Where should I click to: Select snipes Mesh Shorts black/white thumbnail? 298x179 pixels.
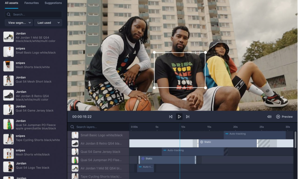pyautogui.click(x=8, y=66)
